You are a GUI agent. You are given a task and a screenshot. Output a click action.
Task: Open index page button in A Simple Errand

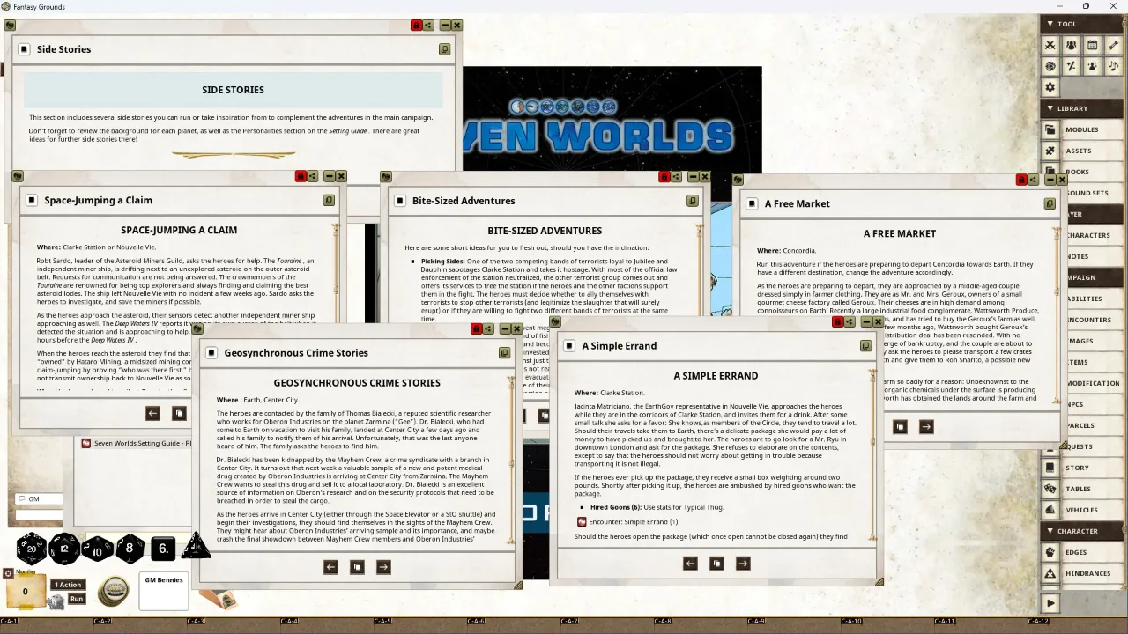[x=716, y=564]
